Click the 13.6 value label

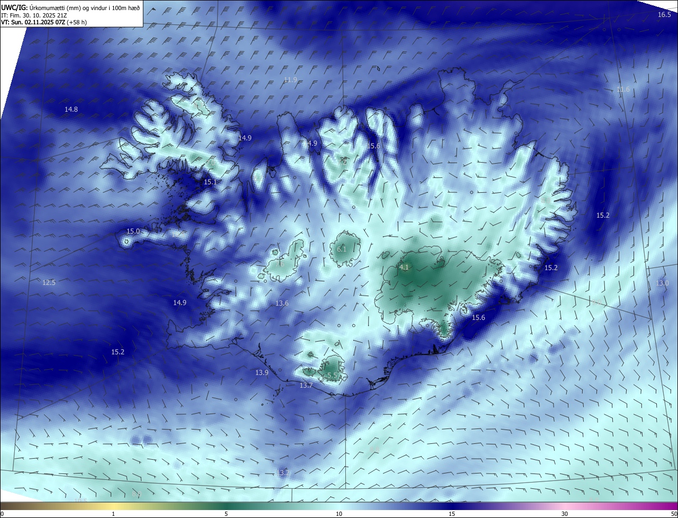pos(282,303)
